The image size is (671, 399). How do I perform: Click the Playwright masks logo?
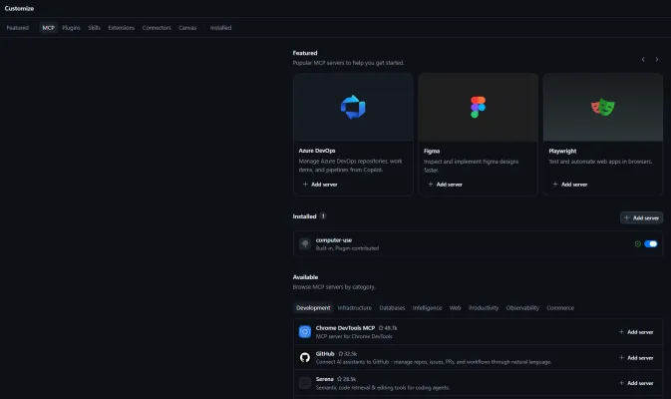coord(603,107)
